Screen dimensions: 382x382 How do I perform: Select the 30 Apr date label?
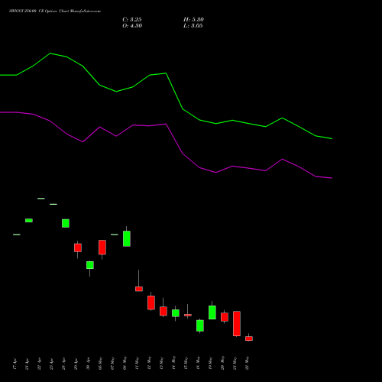click(88, 364)
